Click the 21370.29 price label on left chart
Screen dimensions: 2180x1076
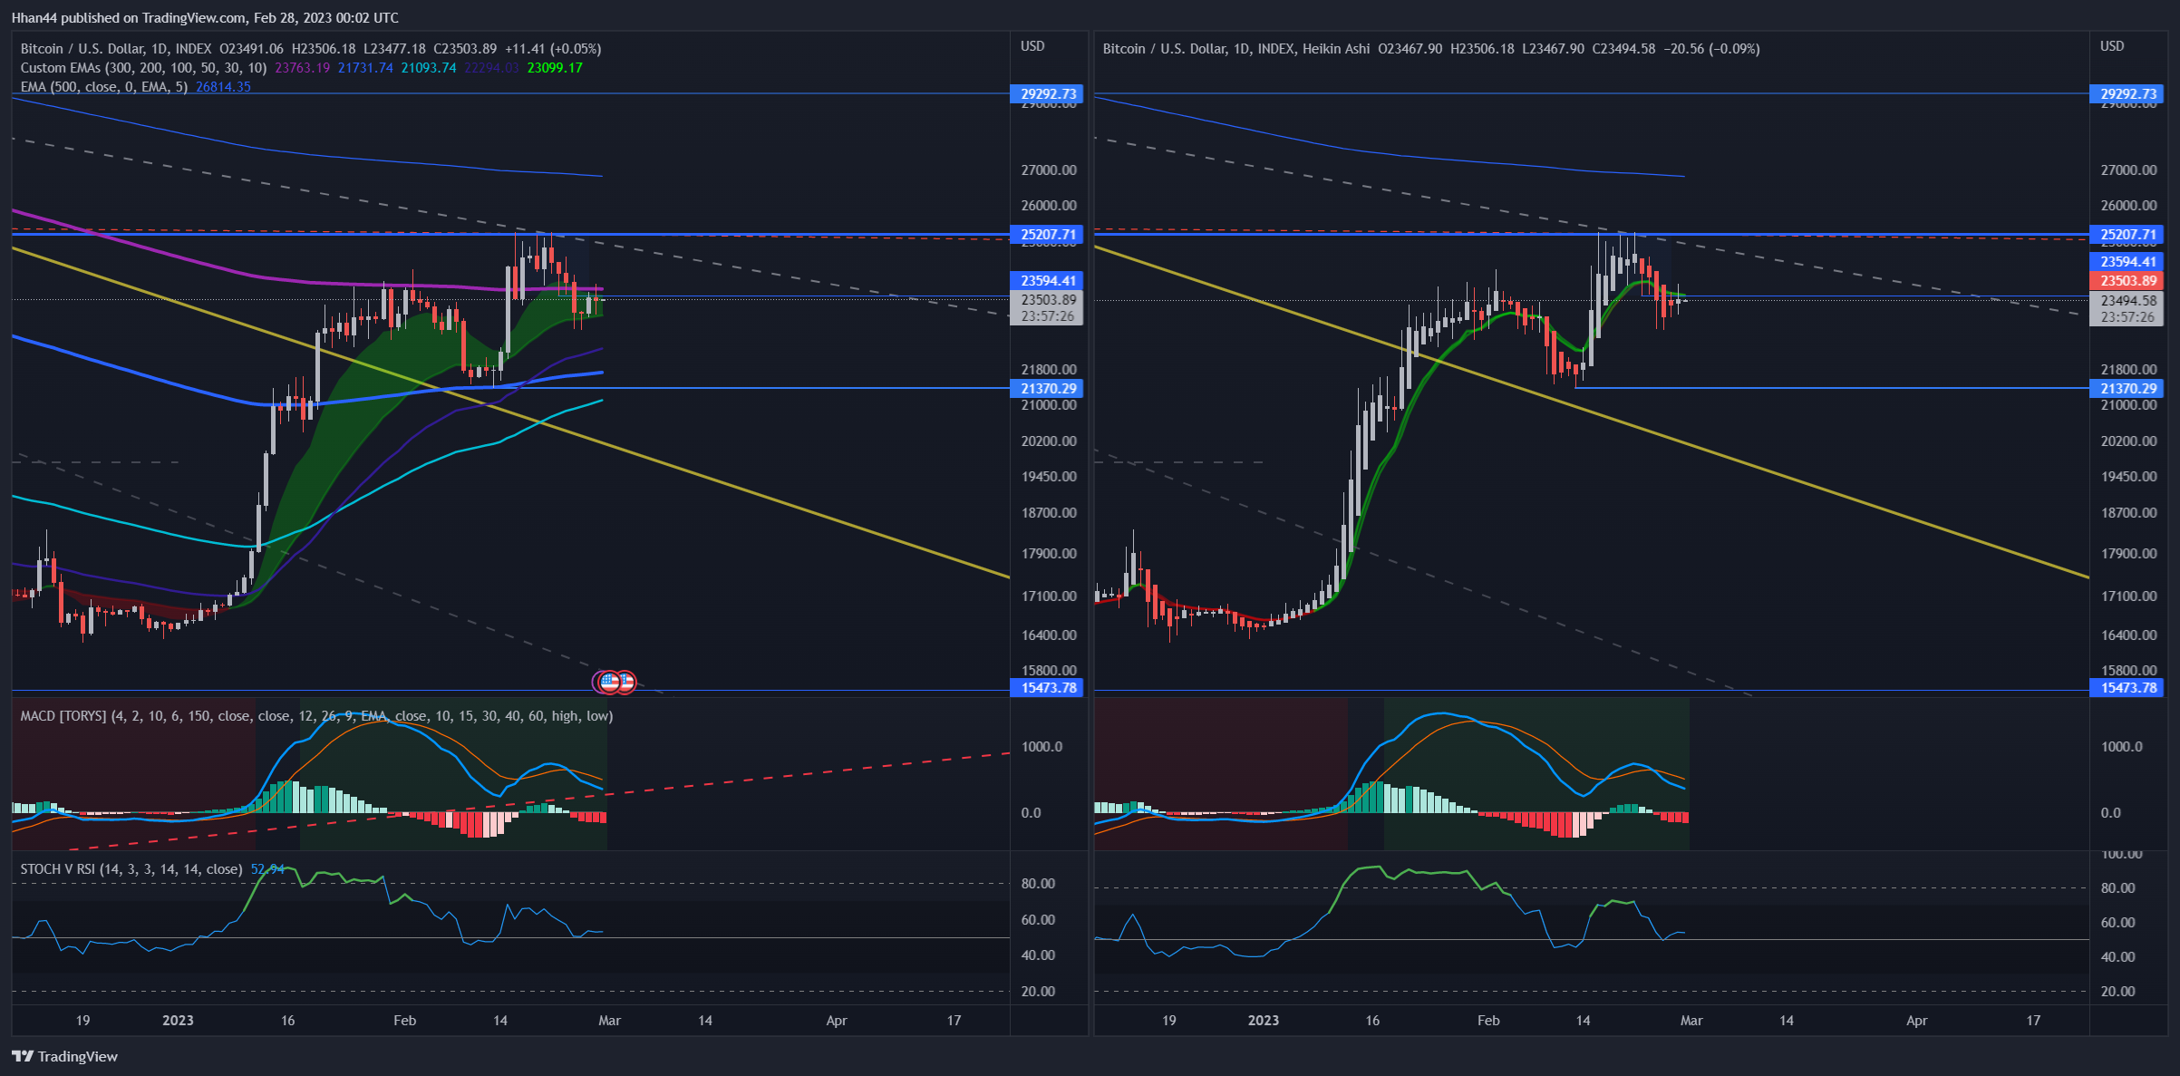(x=1047, y=389)
